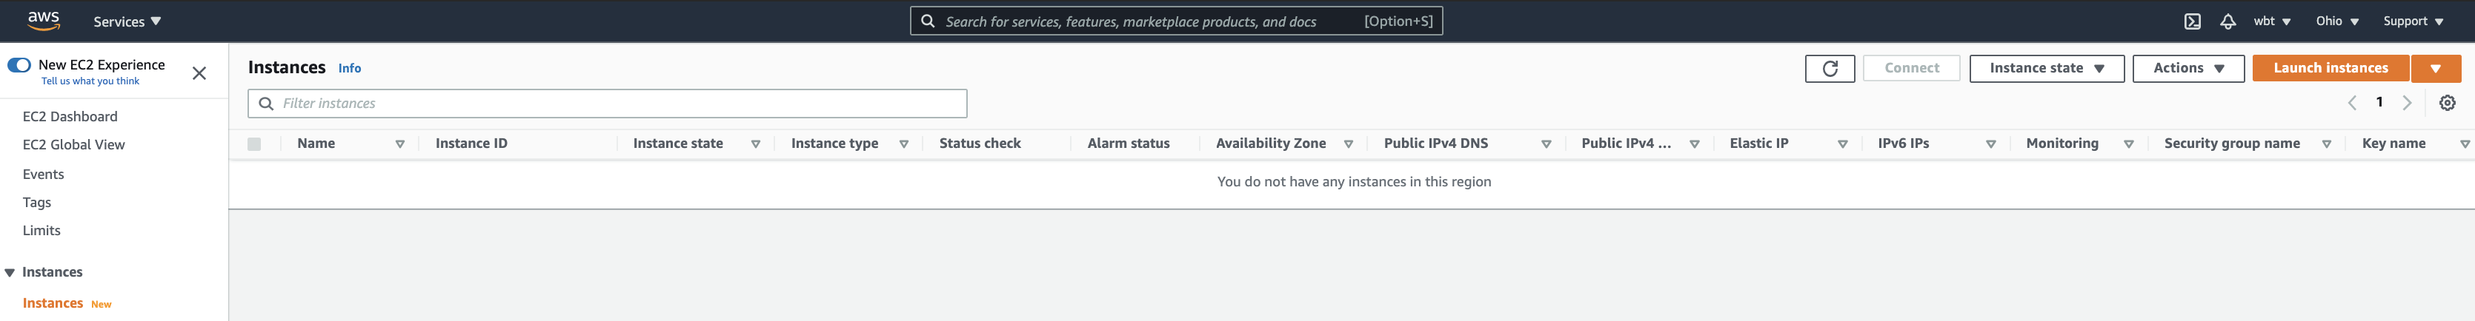
Task: Expand the Launch instances split arrow
Action: (2435, 68)
